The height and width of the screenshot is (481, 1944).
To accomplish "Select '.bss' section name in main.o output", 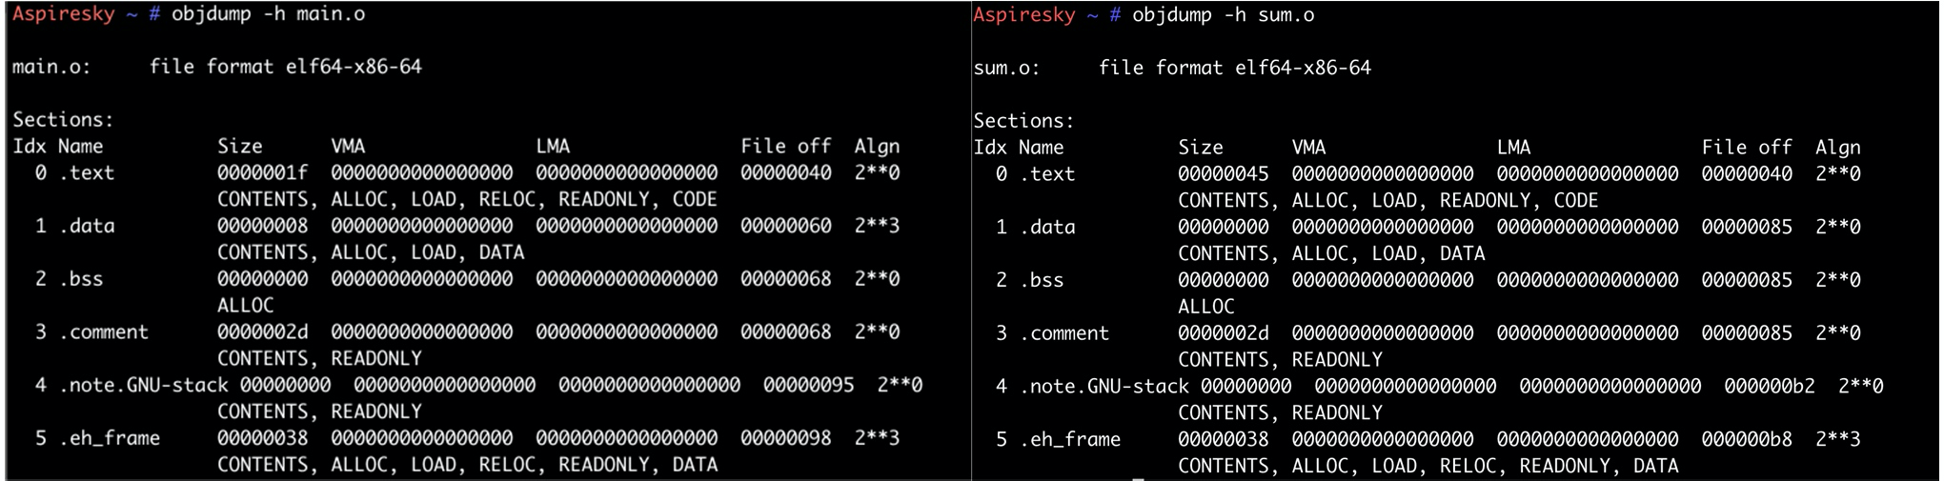I will click(80, 279).
